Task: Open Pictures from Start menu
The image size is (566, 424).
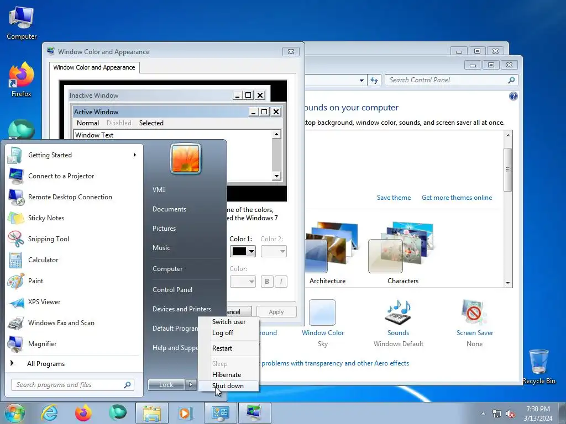Action: click(164, 228)
